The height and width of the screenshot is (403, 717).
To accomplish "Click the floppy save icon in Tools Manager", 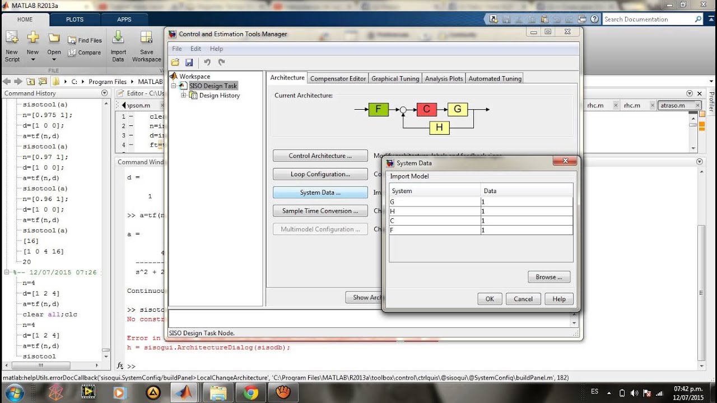I will pos(189,62).
